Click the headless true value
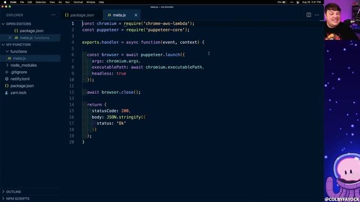360x202 pixels. (x=121, y=74)
